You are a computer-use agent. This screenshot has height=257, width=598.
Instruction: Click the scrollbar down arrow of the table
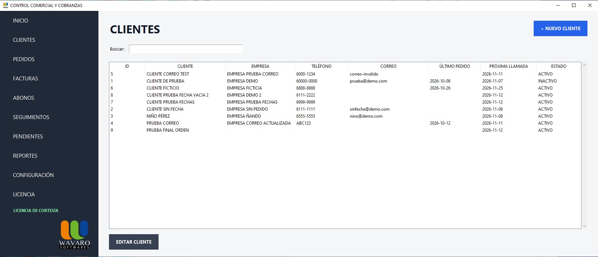coord(584,226)
